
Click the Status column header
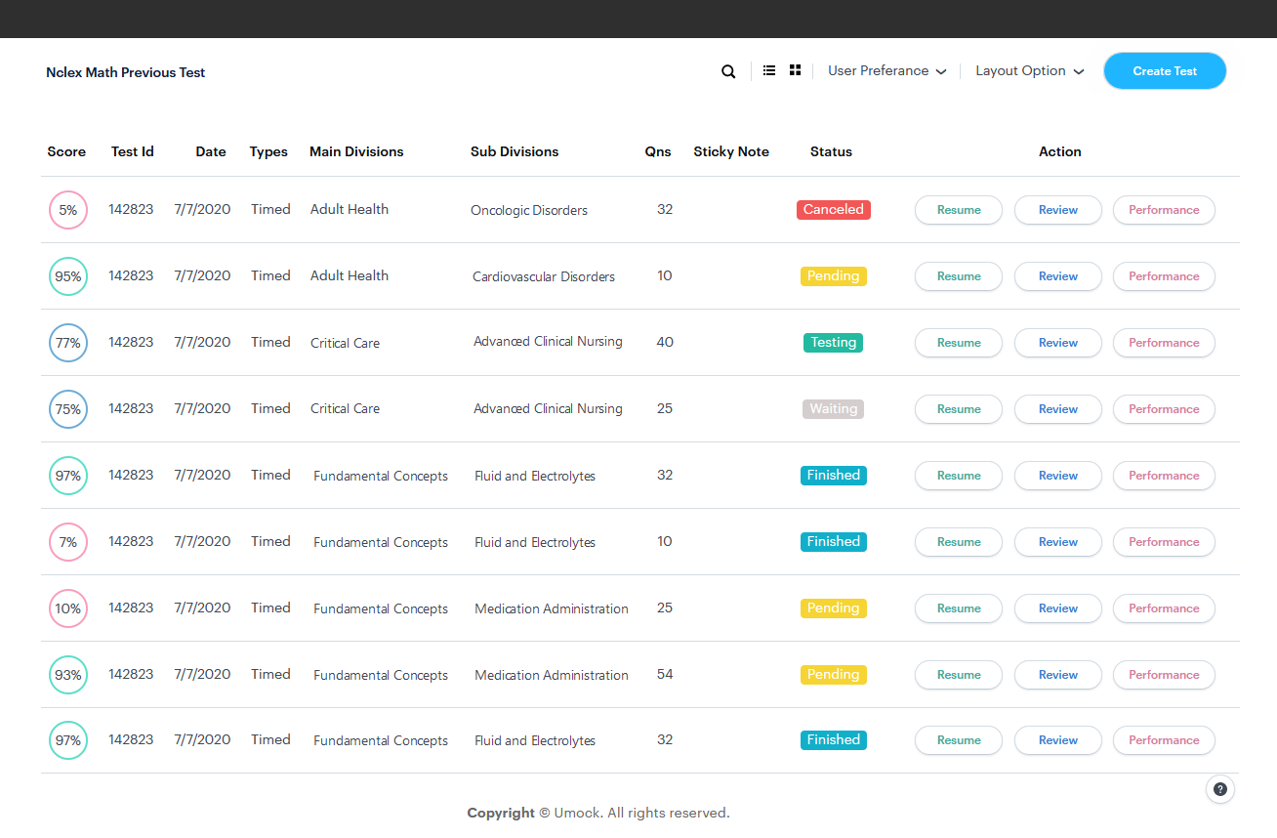pos(831,151)
